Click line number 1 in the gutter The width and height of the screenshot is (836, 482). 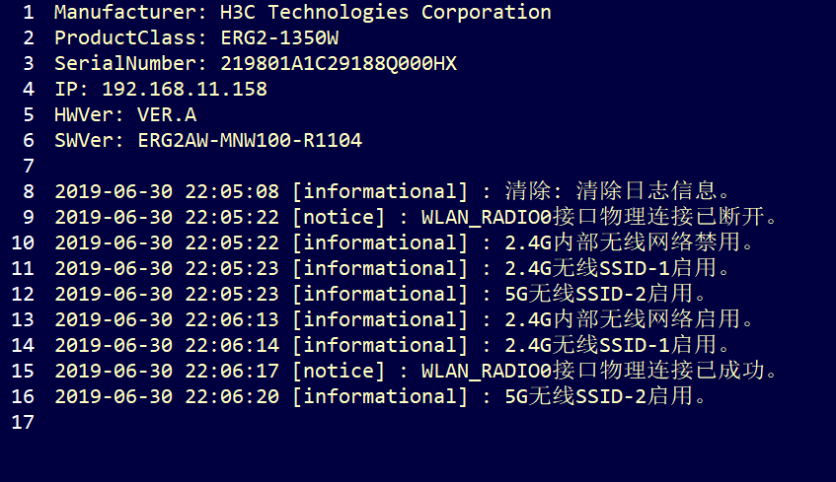[x=28, y=13]
